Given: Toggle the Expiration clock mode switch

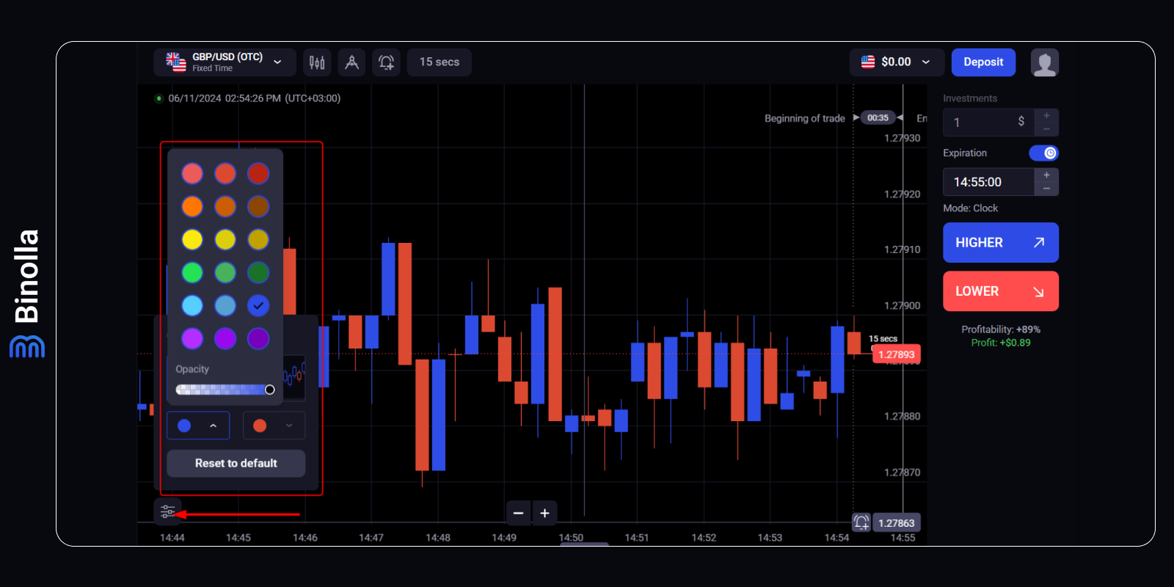Looking at the screenshot, I should (1043, 153).
